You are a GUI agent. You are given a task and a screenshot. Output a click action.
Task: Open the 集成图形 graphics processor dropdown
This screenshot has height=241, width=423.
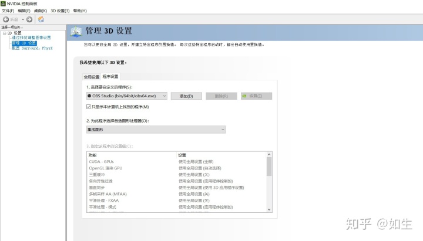(156, 130)
